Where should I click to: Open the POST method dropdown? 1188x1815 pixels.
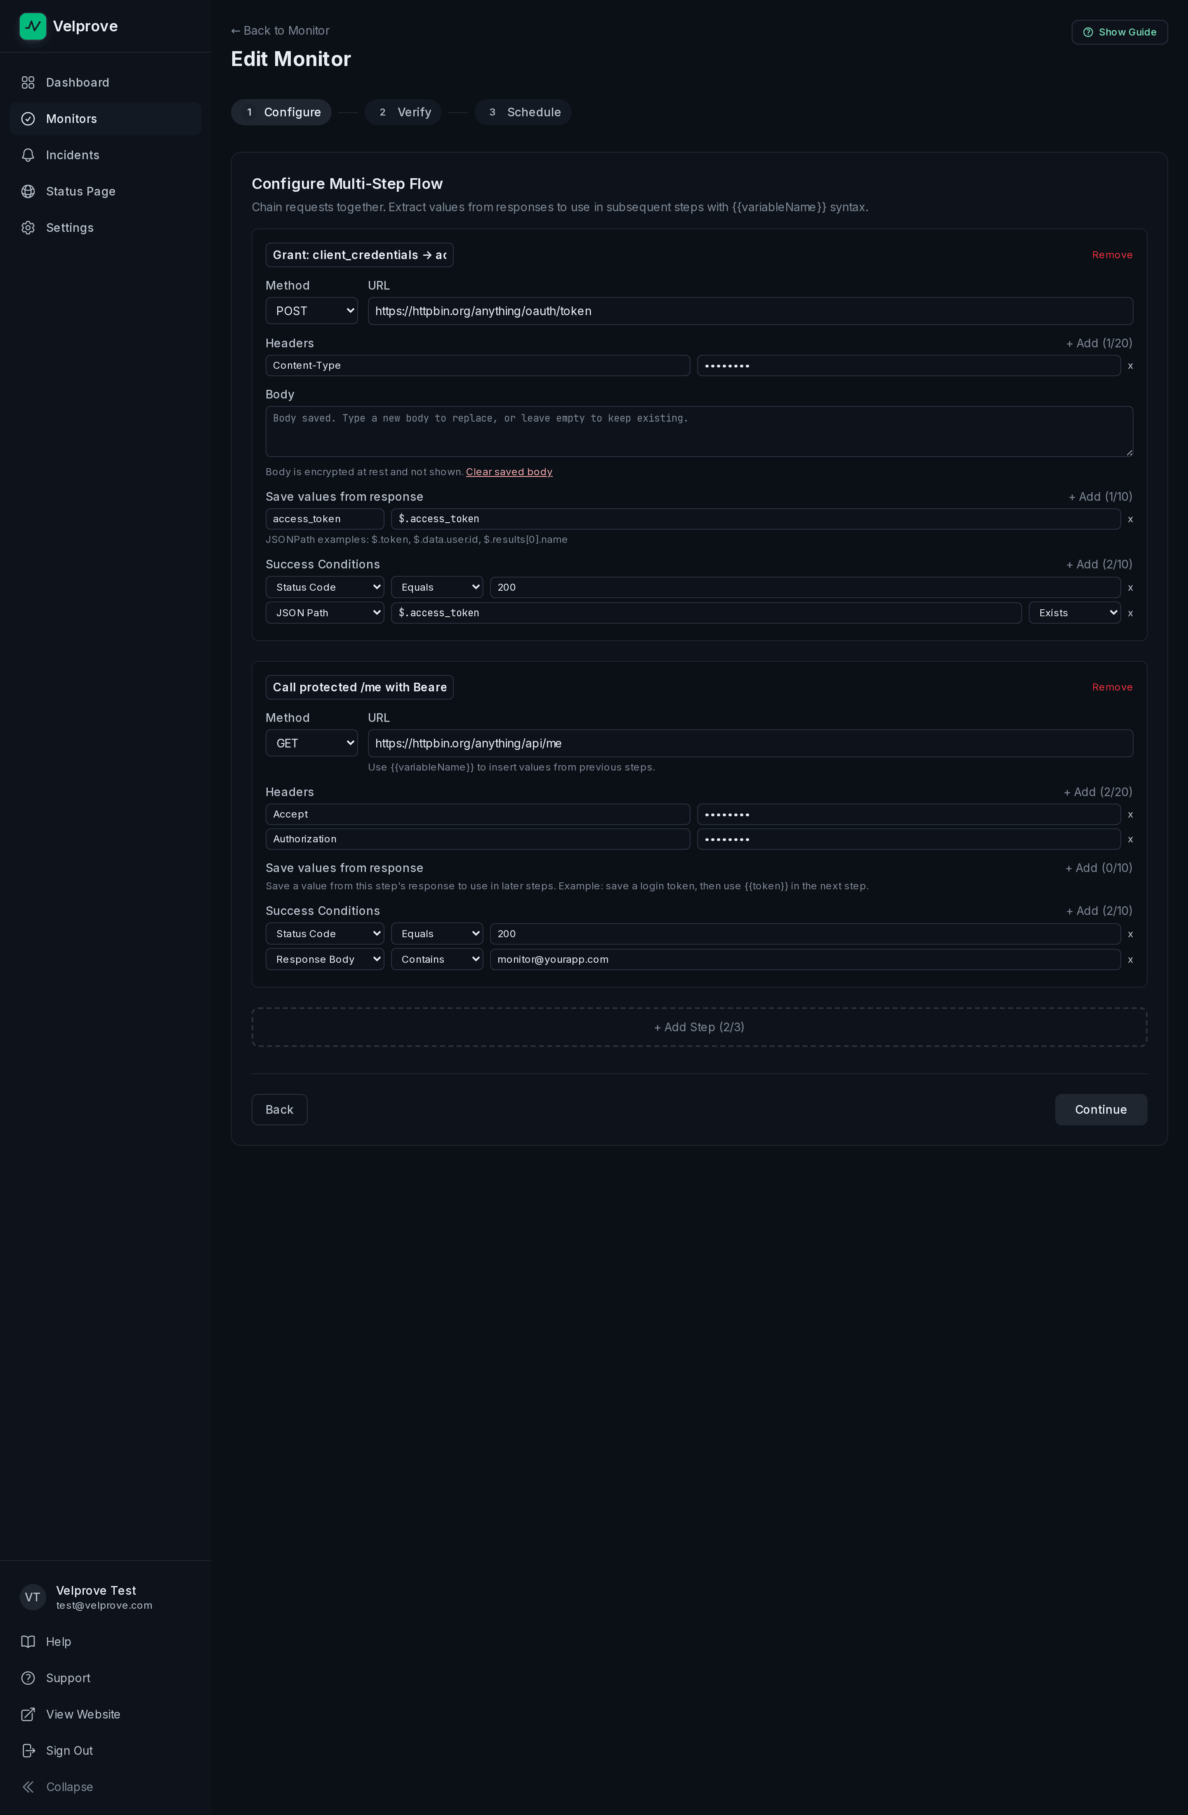pos(311,311)
